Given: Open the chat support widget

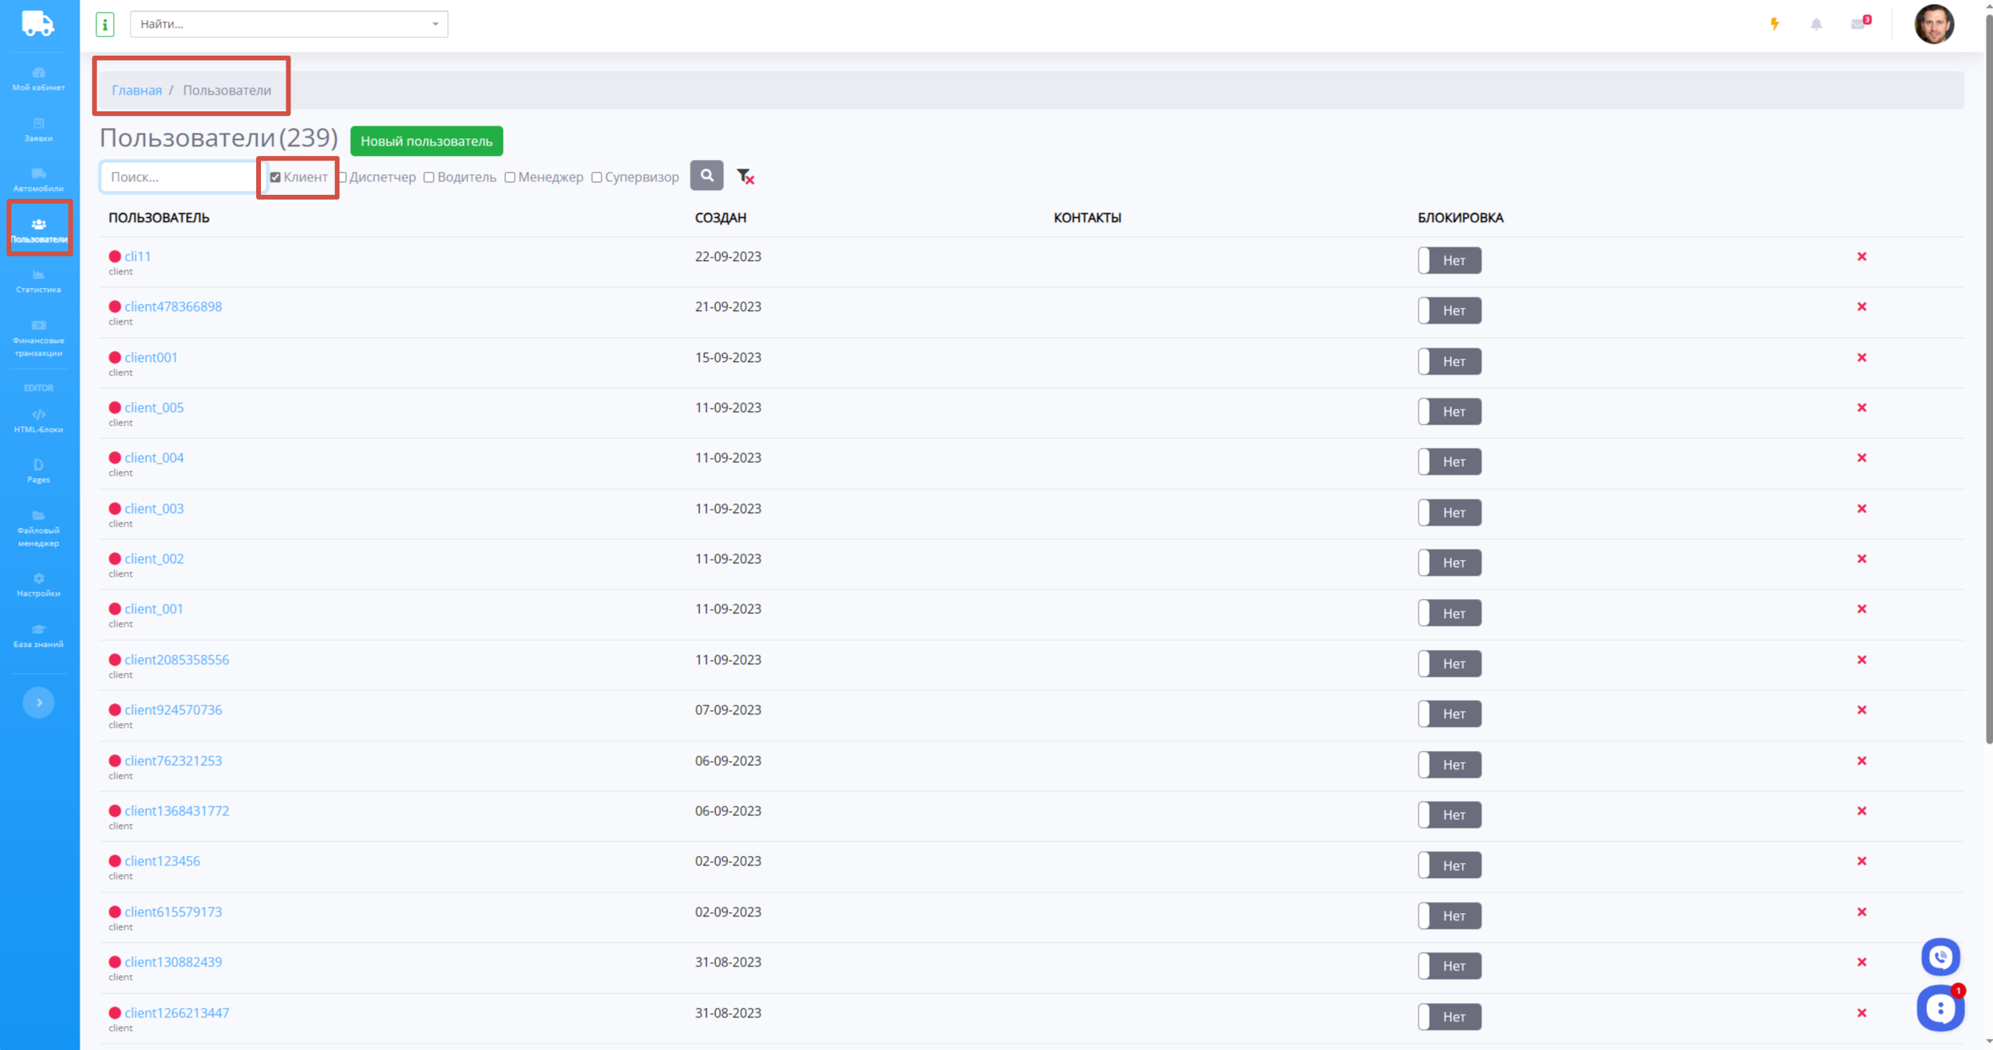Looking at the screenshot, I should pos(1940,1009).
